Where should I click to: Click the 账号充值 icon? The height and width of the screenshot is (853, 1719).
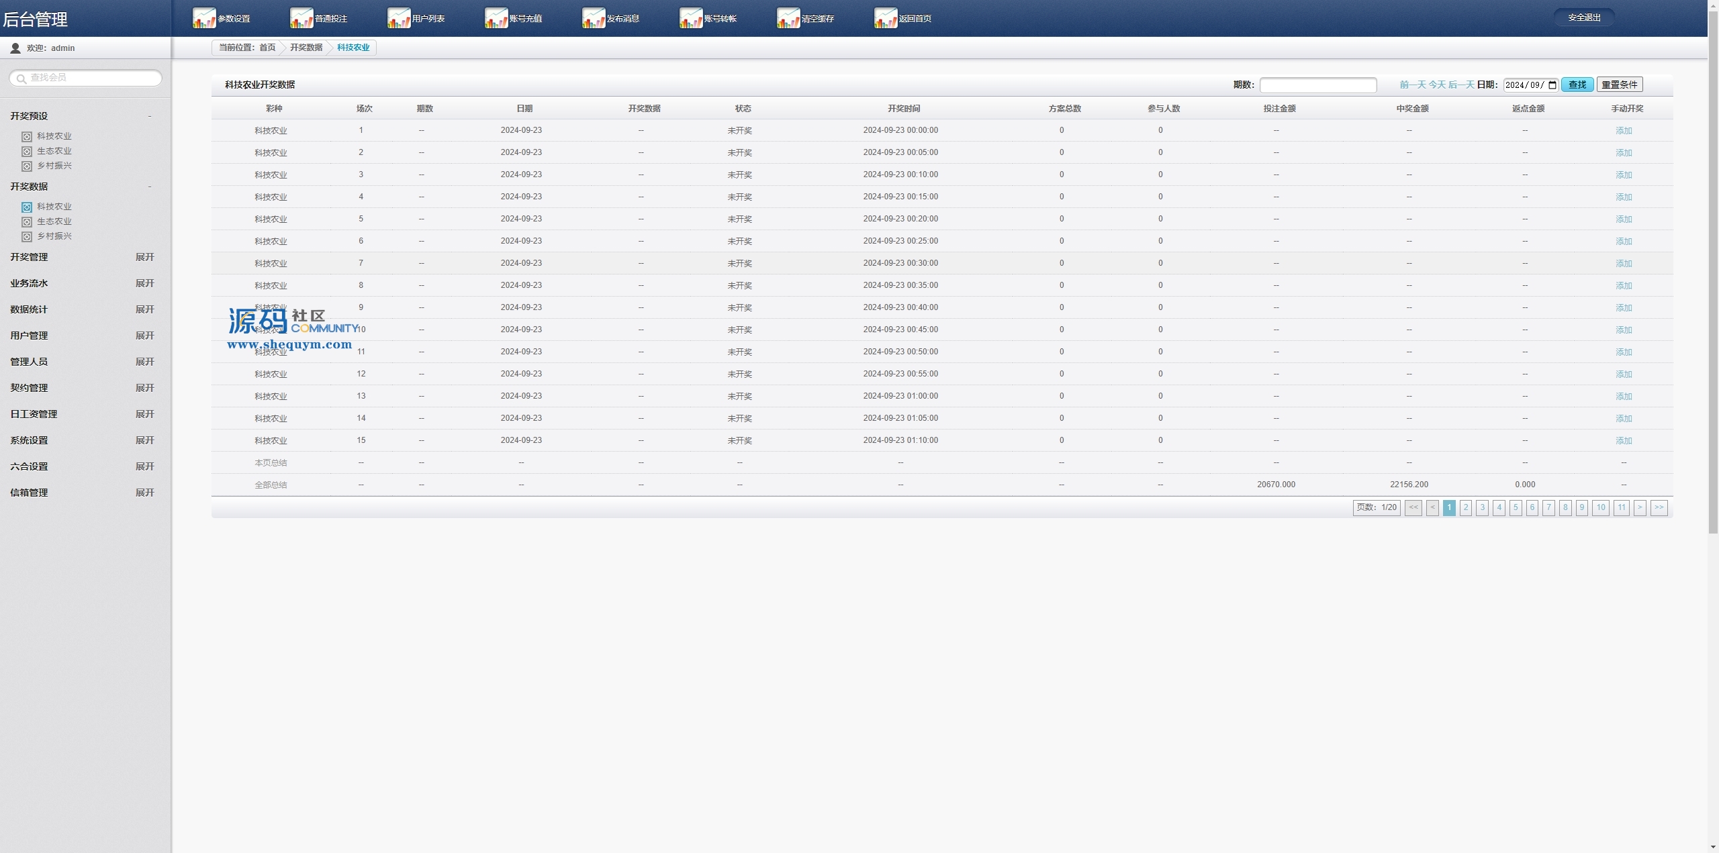tap(496, 18)
